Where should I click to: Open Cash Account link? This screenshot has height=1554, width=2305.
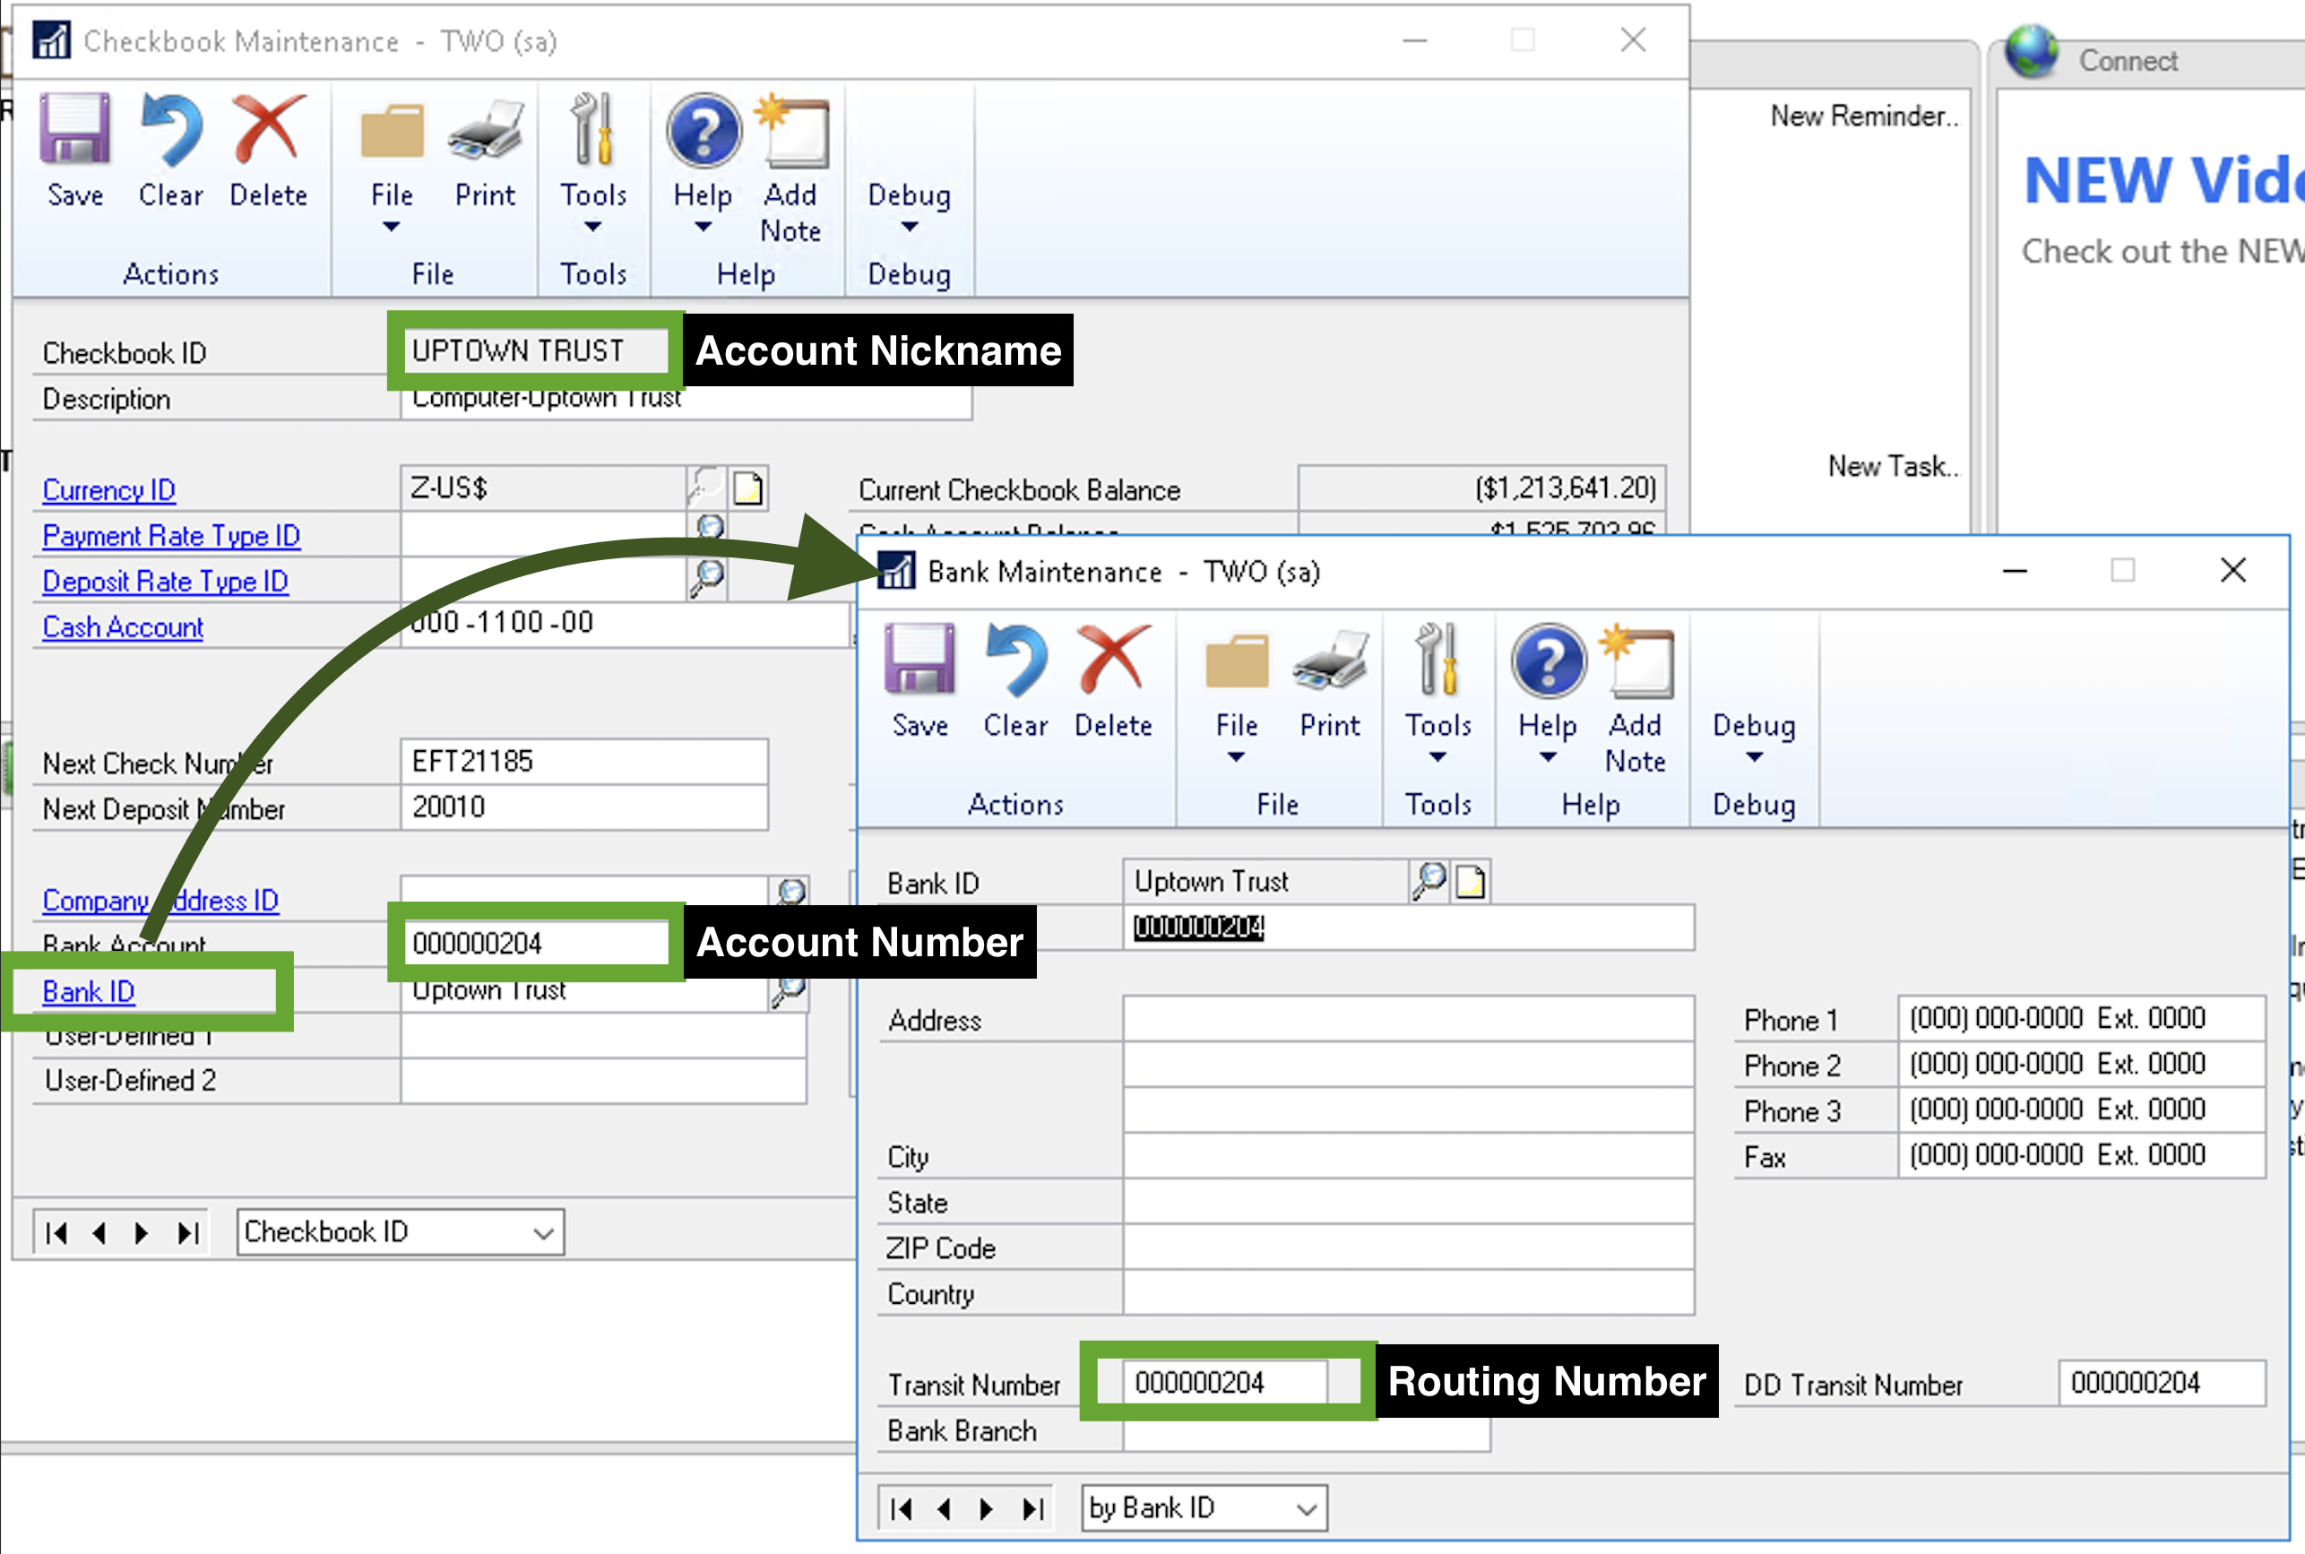point(123,626)
